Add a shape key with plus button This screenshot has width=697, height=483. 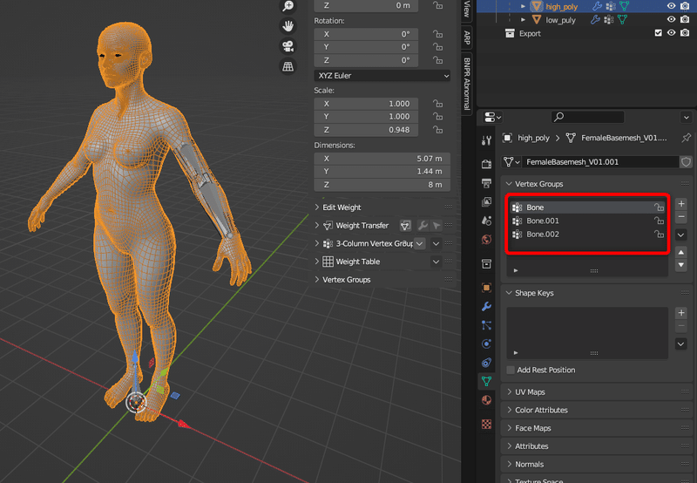pyautogui.click(x=681, y=313)
